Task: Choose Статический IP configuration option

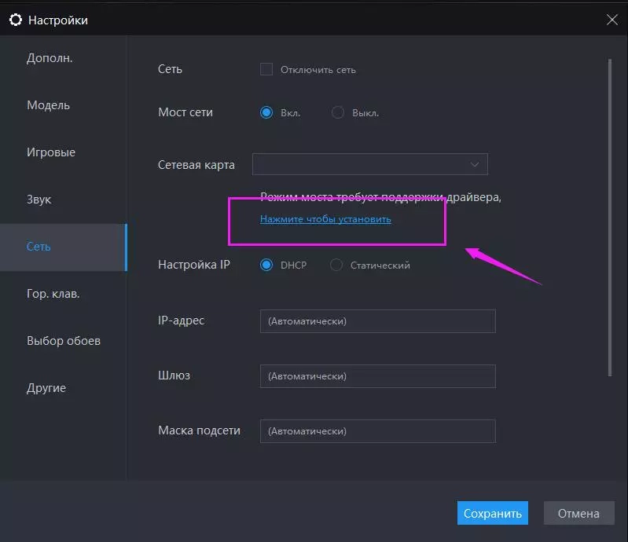Action: pyautogui.click(x=336, y=265)
